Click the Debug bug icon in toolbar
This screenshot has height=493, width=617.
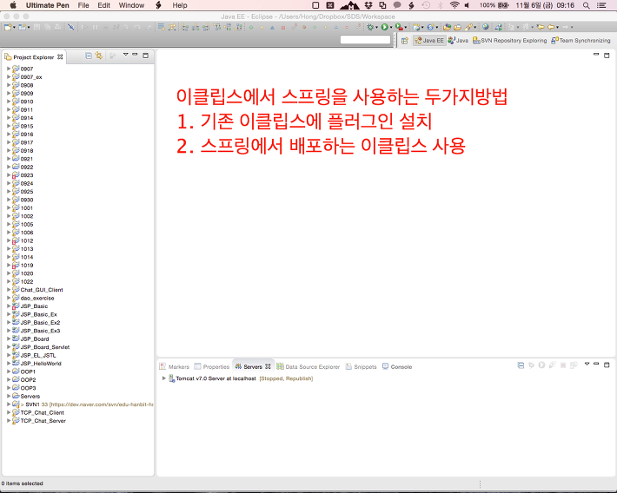[370, 27]
